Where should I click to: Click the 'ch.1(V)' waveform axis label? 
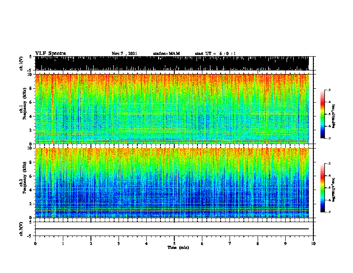[21, 63]
